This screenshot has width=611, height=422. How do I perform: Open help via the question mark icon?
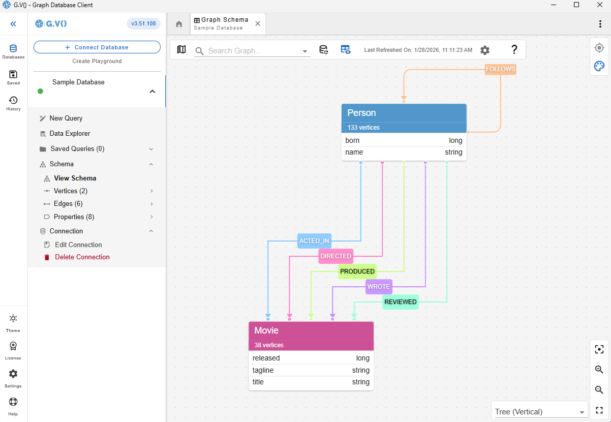click(x=514, y=49)
